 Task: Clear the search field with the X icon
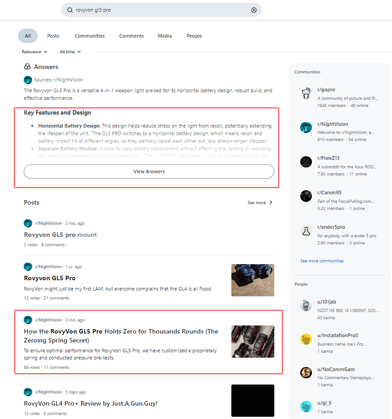[x=254, y=10]
